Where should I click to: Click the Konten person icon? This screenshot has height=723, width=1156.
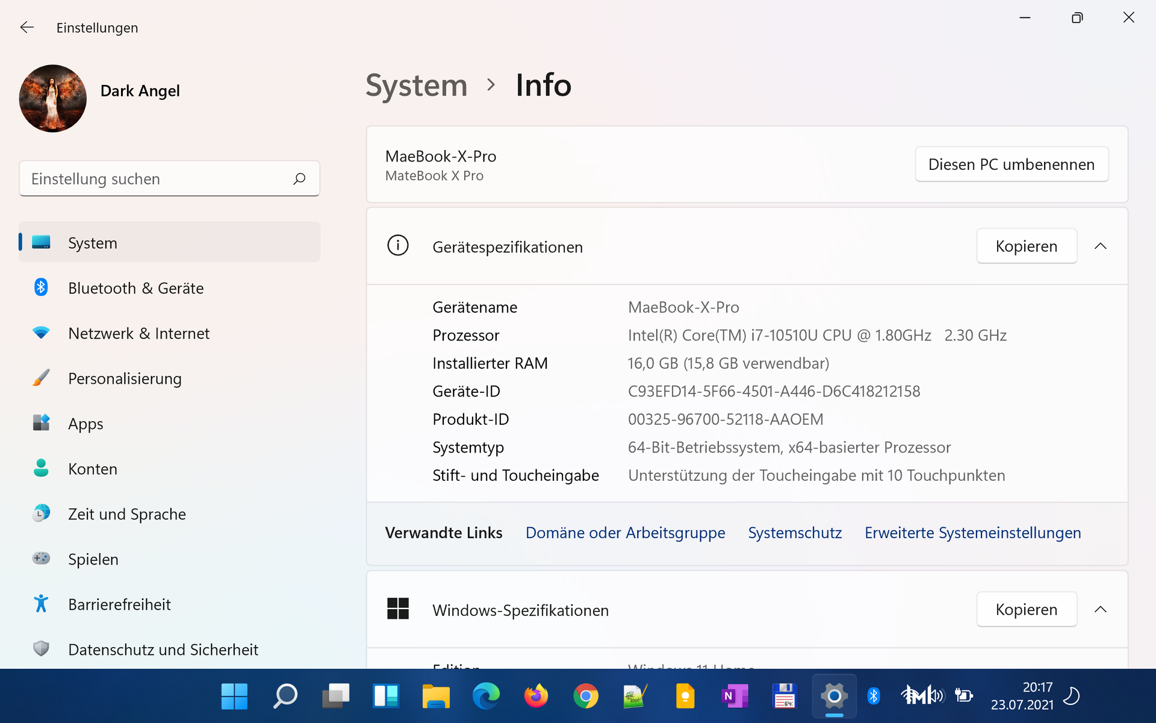tap(41, 468)
